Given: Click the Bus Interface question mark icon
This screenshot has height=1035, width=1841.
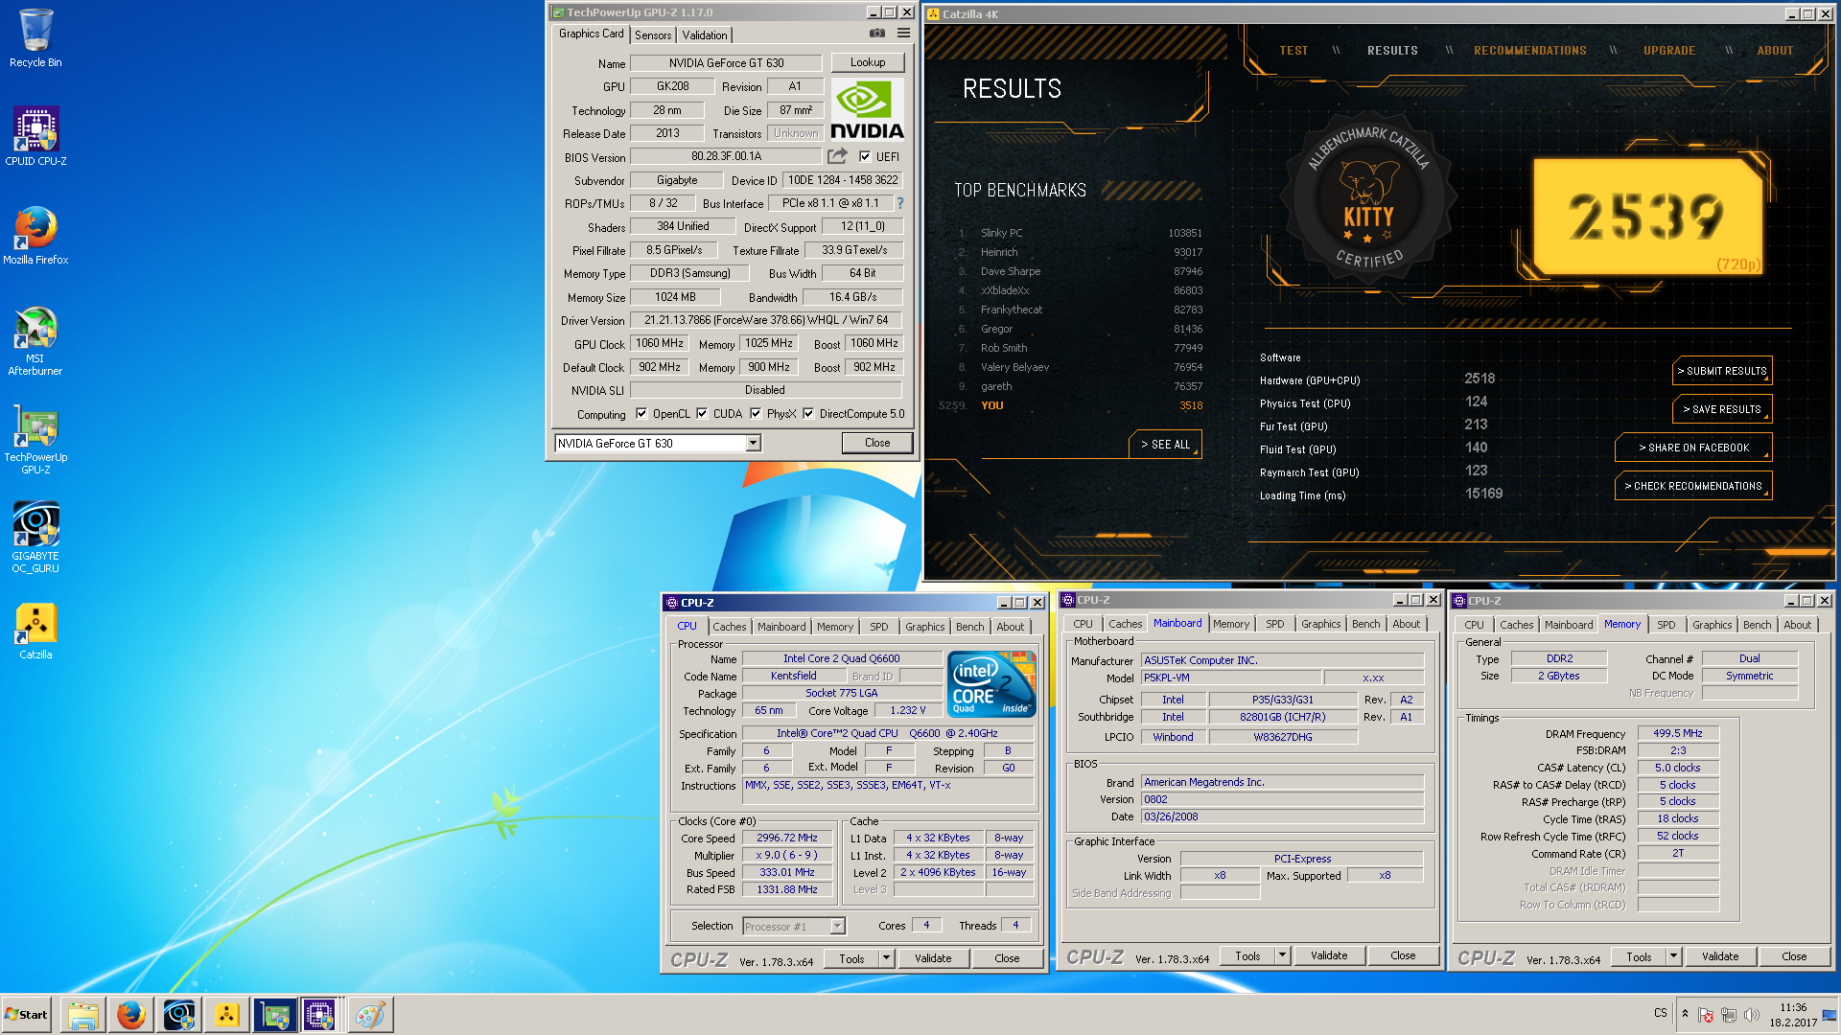Looking at the screenshot, I should [899, 203].
